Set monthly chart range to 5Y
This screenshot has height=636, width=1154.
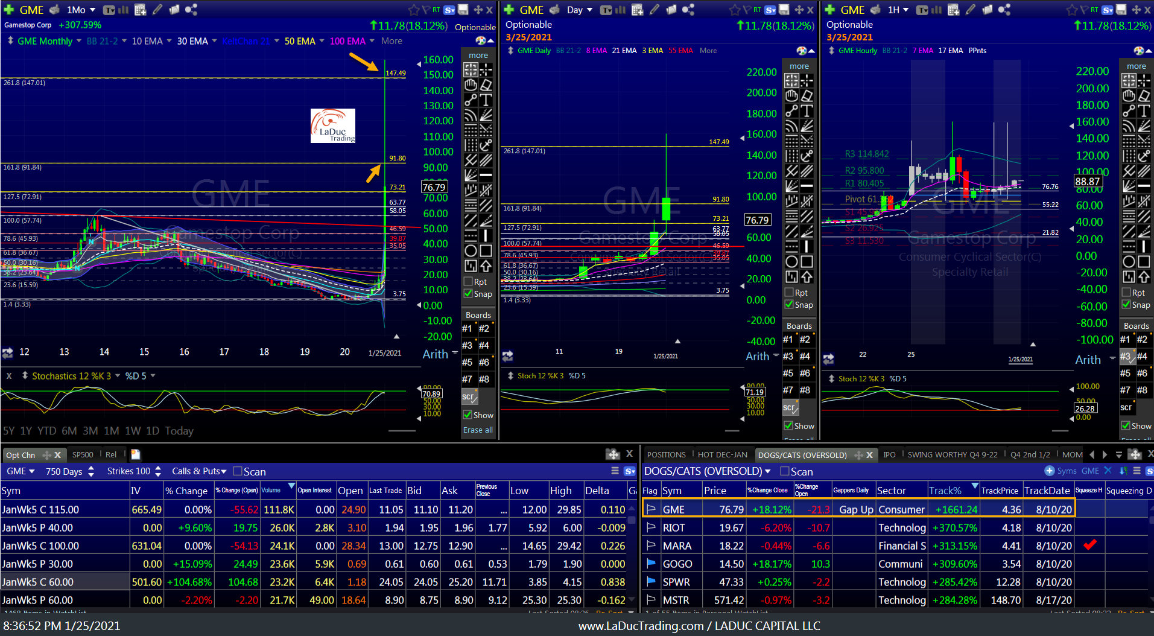(x=9, y=431)
